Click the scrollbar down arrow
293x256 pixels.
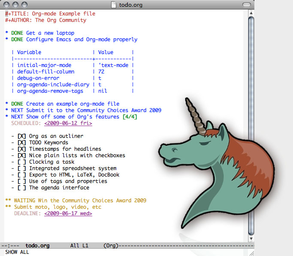[x=251, y=238]
